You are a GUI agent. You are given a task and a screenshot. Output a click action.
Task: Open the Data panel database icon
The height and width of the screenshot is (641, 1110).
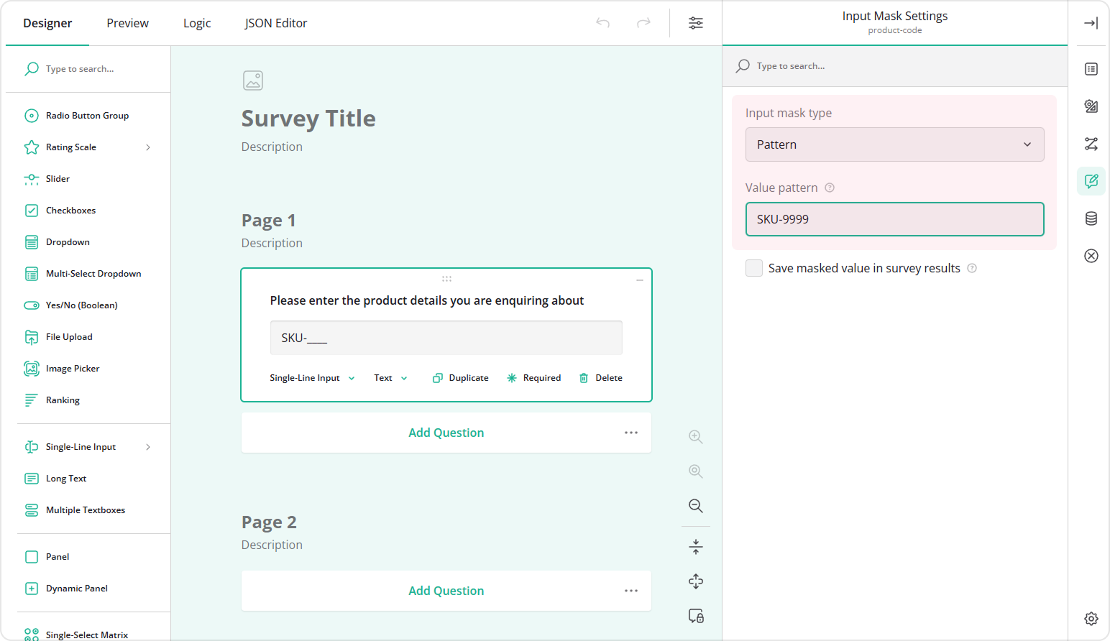click(1091, 218)
